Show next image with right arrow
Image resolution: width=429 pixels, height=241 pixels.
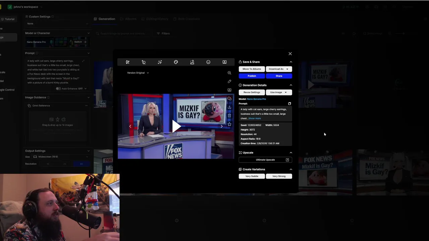click(222, 126)
